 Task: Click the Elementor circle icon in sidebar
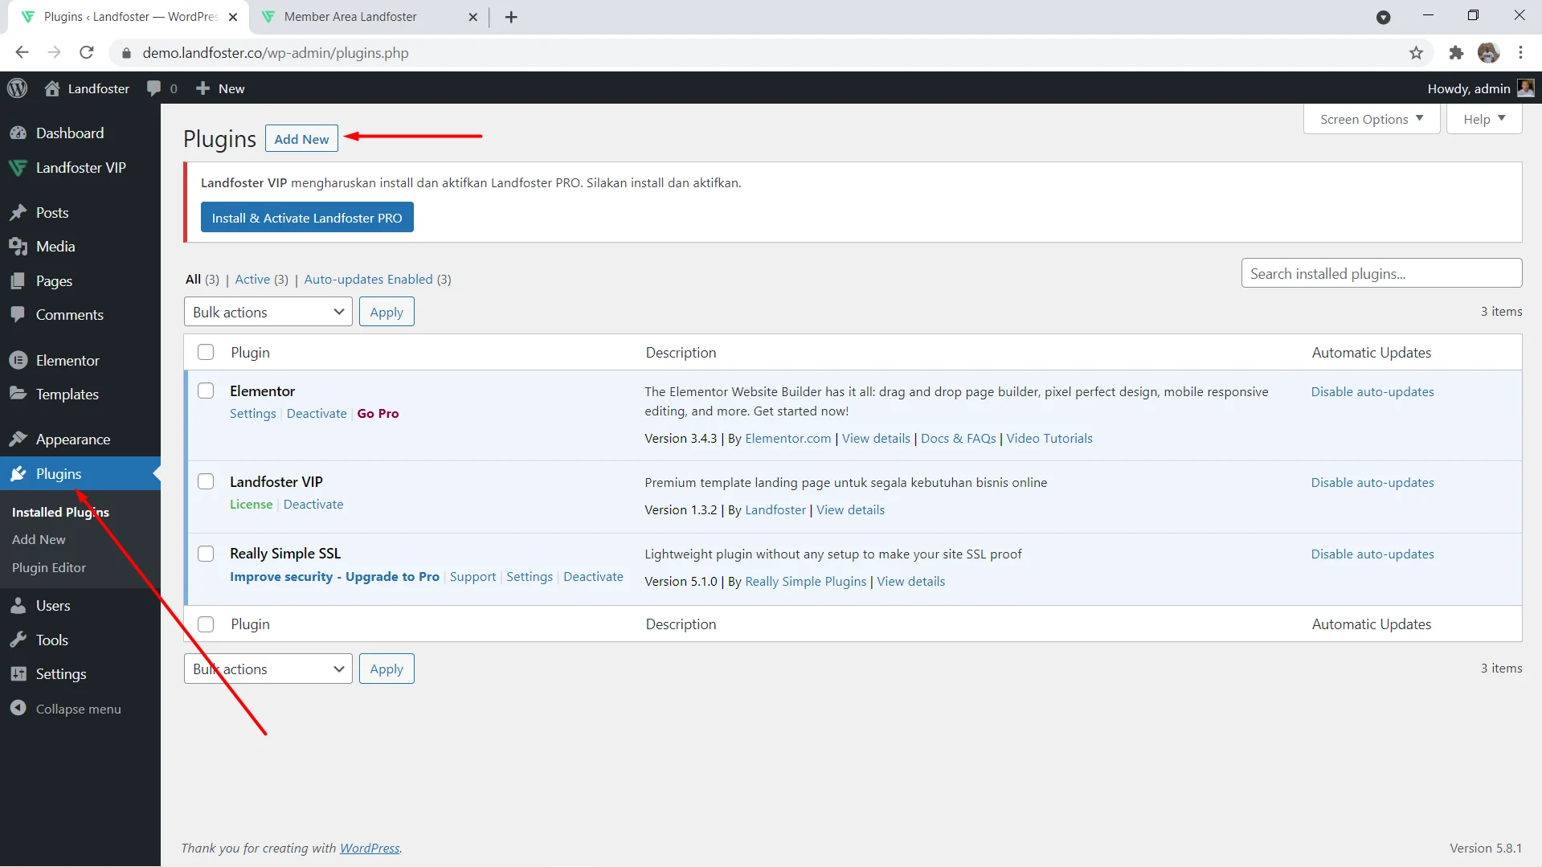coord(18,361)
